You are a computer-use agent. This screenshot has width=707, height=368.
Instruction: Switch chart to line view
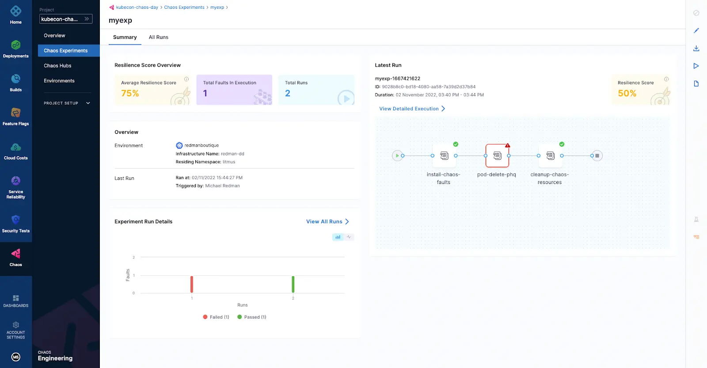pos(349,237)
